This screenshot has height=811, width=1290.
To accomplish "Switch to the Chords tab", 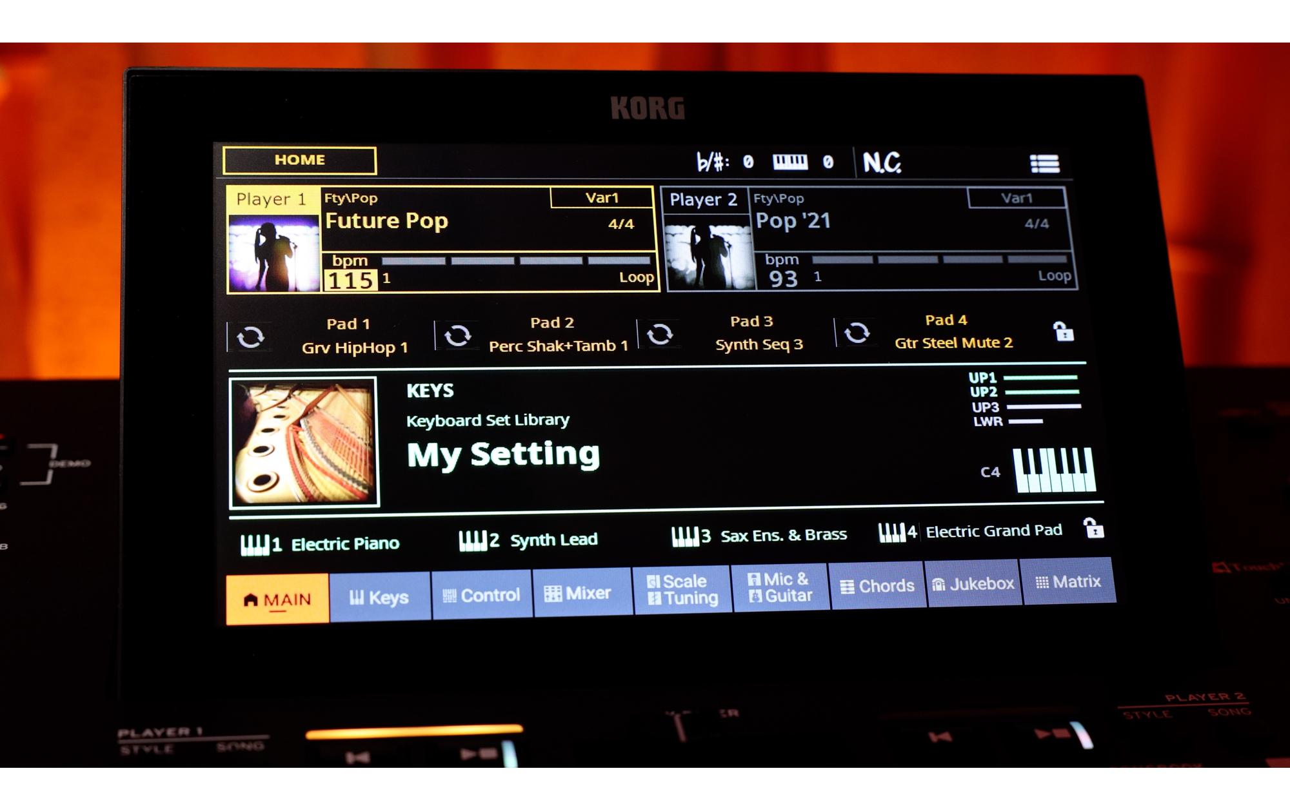I will click(x=877, y=585).
